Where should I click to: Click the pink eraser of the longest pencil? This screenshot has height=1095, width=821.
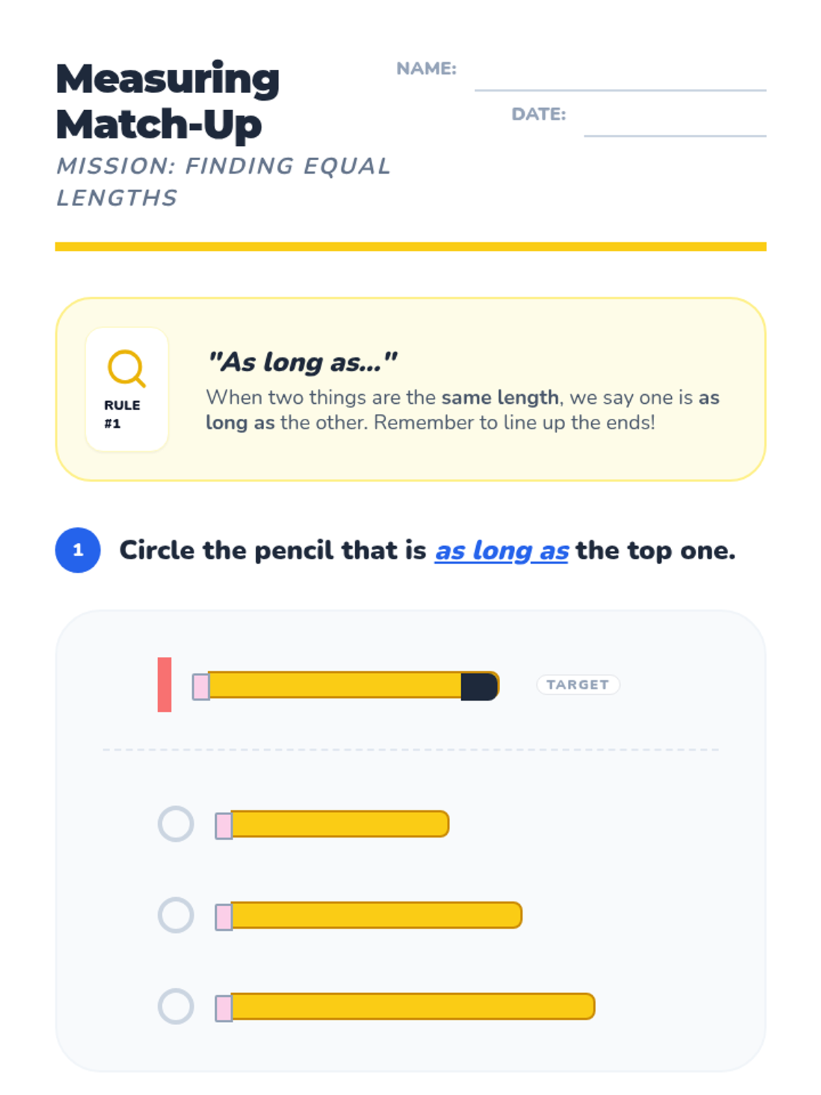pyautogui.click(x=224, y=1008)
